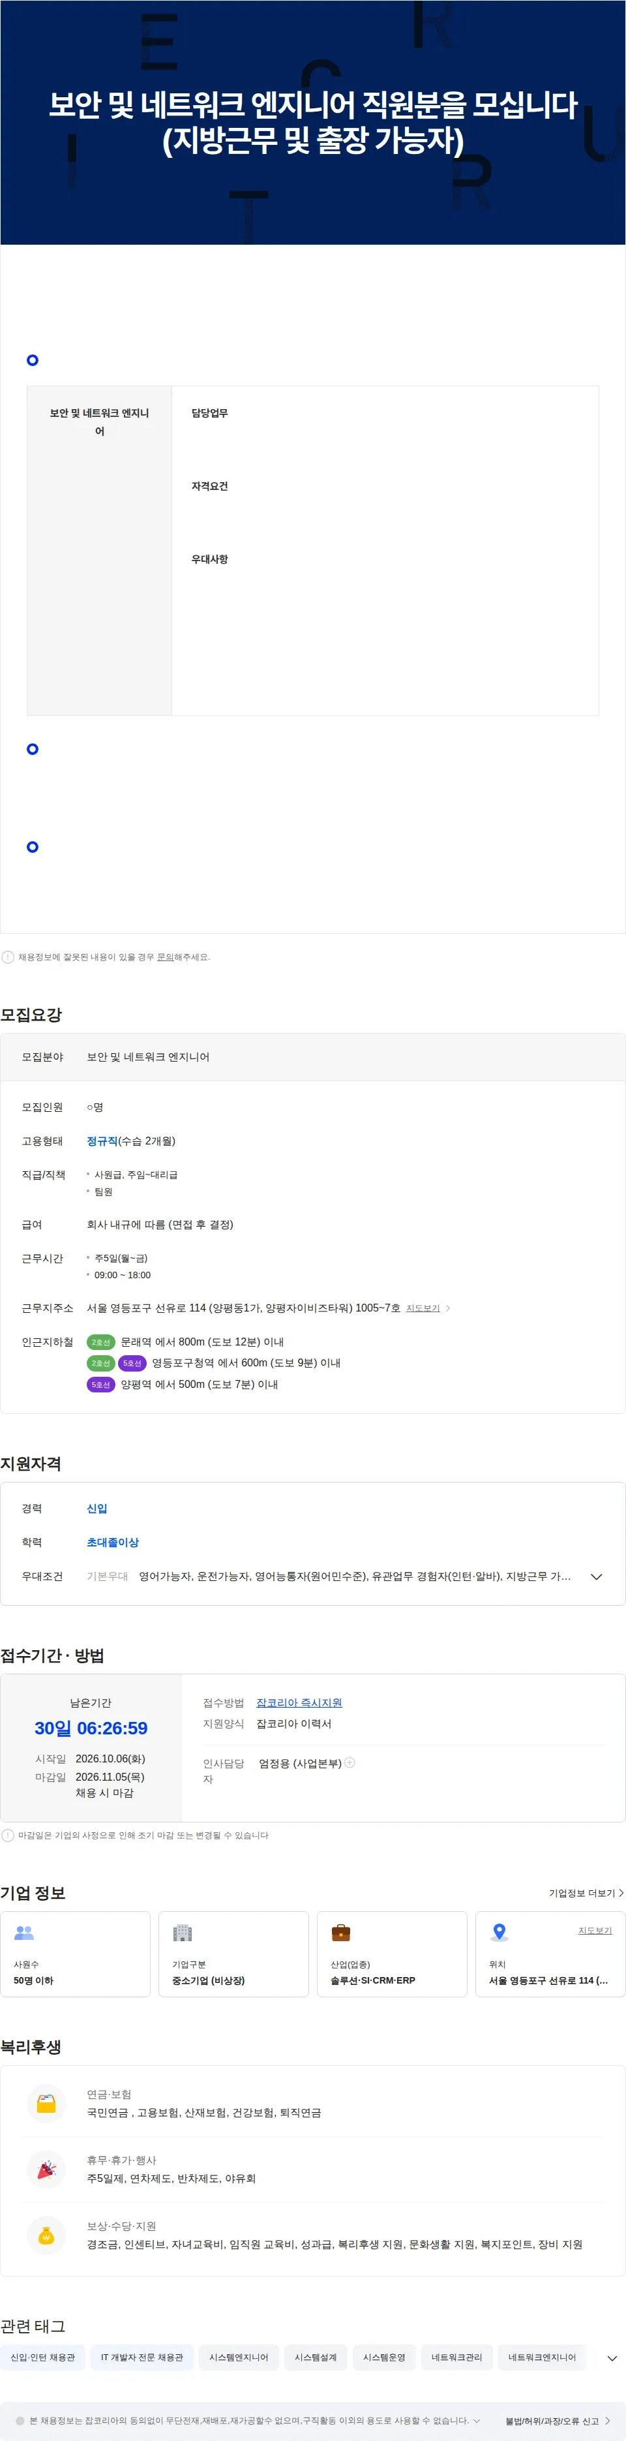Click the 5호선 badge beside 영등포구청역
This screenshot has width=626, height=2441.
tap(132, 1362)
